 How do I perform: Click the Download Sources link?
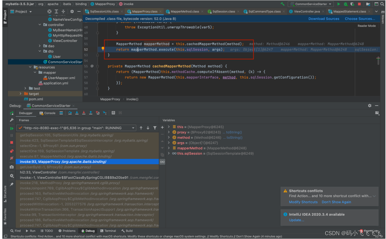pos(324,19)
